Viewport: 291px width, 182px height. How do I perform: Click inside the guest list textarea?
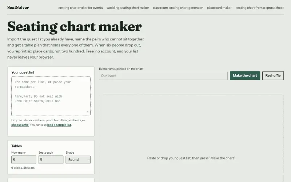click(51, 96)
